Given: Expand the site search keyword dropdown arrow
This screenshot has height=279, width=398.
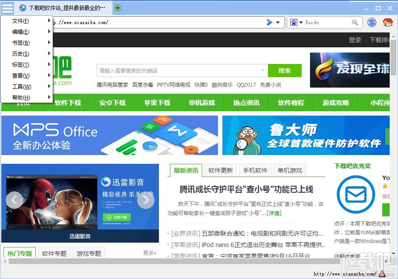Looking at the screenshot, I should [263, 71].
